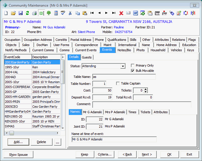The height and width of the screenshot is (161, 202).
Task: Click the split people icon
Action: coord(193,13)
